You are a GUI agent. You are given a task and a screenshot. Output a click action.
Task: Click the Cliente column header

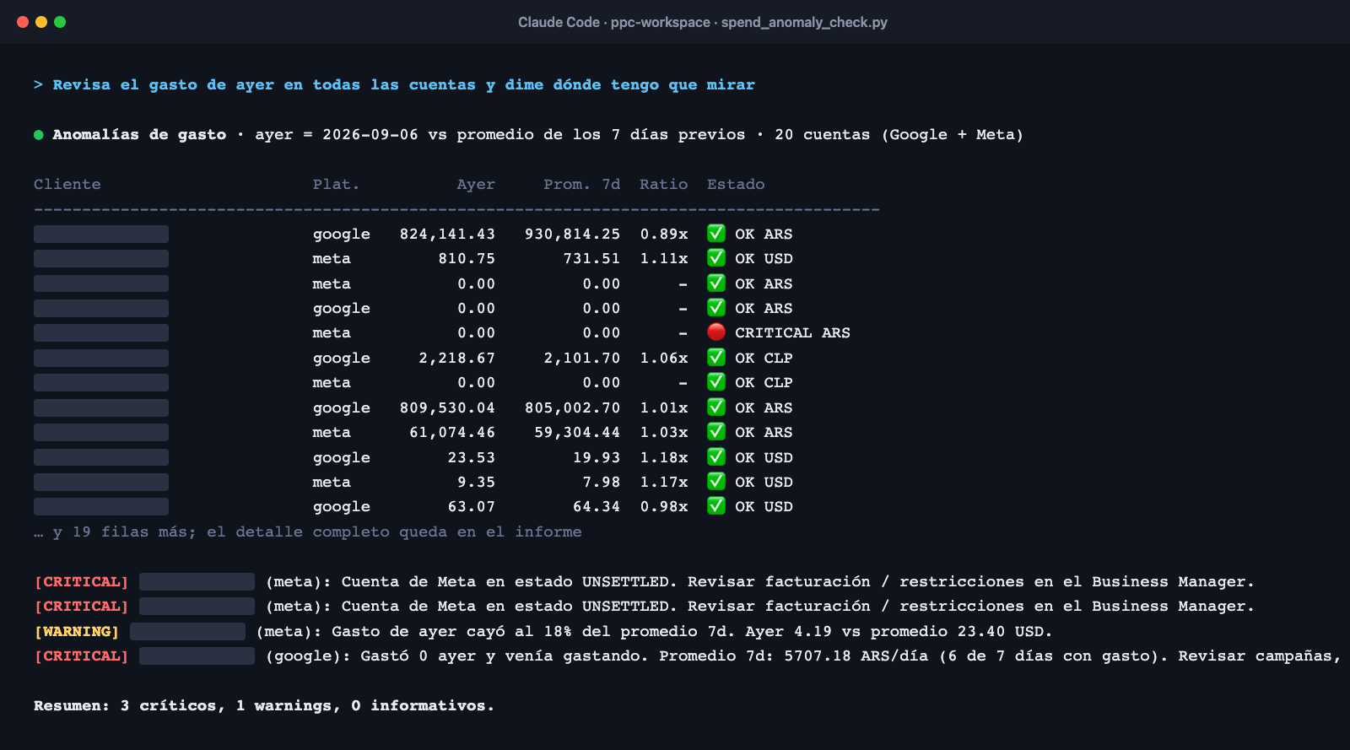pos(67,184)
